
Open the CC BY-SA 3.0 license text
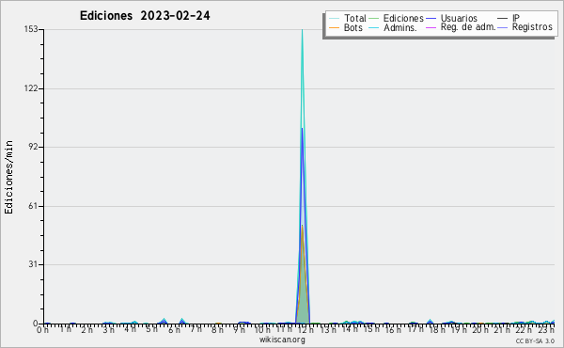[x=535, y=341]
